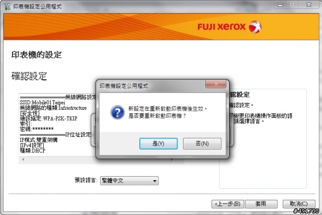322x215 pixels.
Task: Click the dropdown arrow beside 繁體中文
Action: 154,181
